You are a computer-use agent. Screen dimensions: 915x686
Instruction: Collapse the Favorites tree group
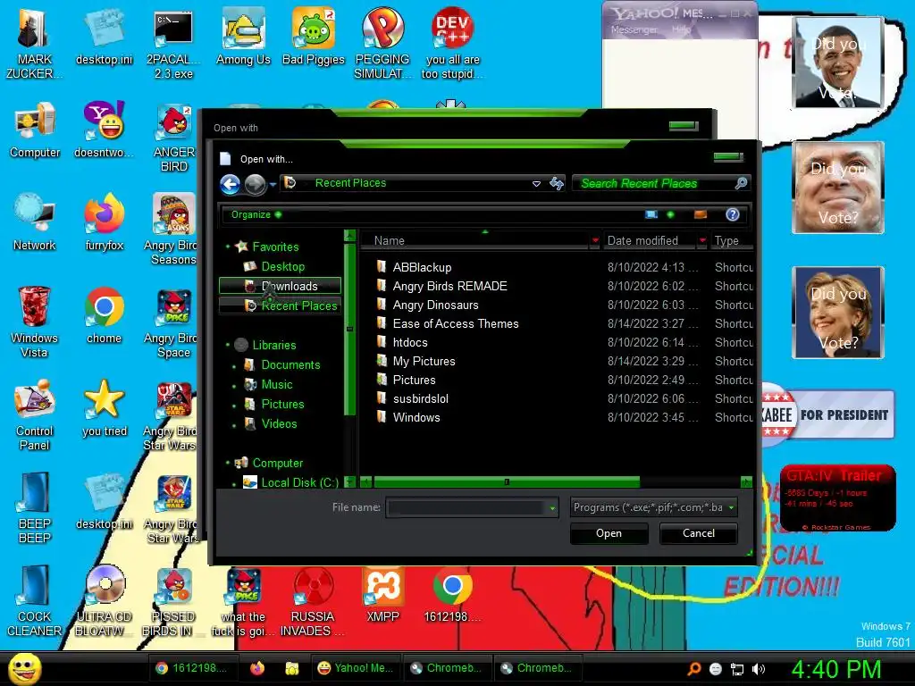point(228,247)
